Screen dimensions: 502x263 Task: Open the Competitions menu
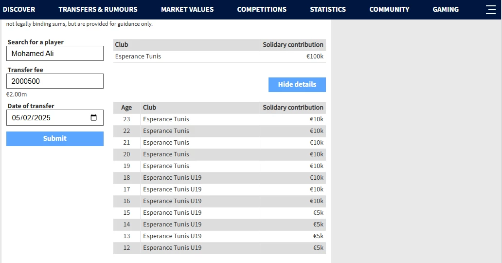point(262,9)
